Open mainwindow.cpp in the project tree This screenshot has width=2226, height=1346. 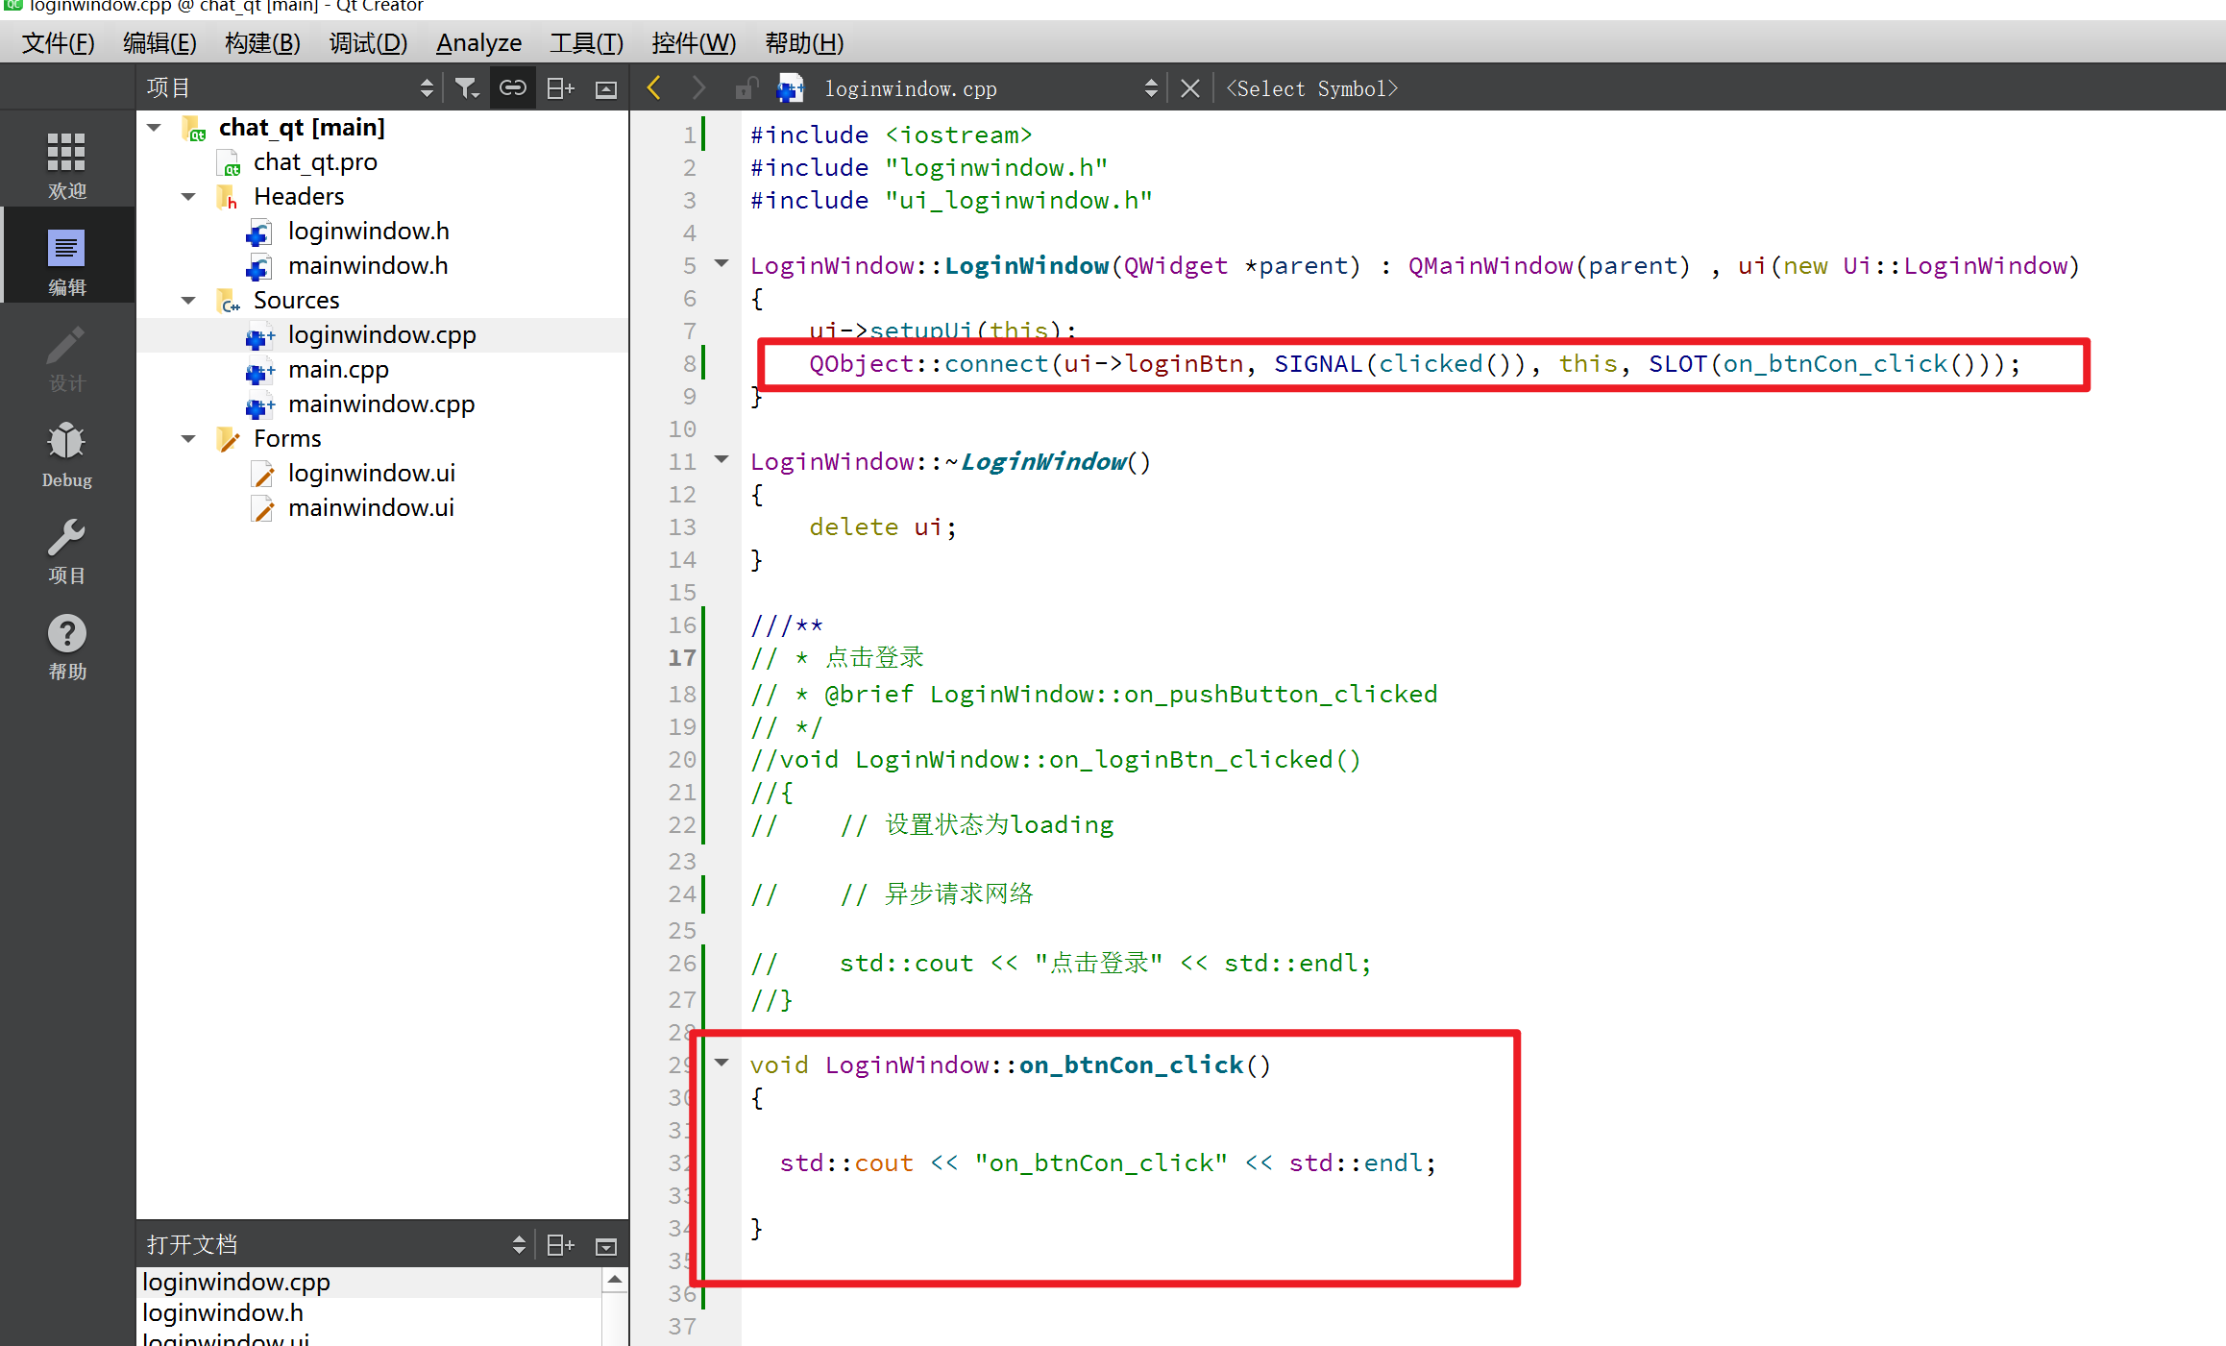coord(380,404)
